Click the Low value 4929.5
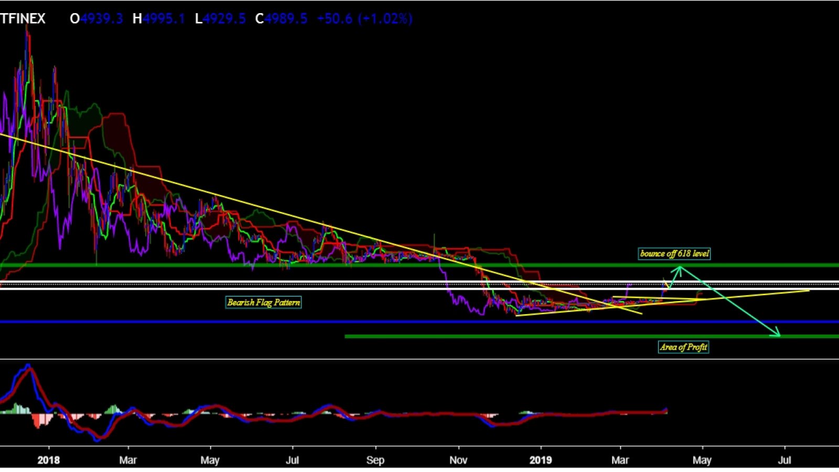Image resolution: width=839 pixels, height=472 pixels. [224, 19]
